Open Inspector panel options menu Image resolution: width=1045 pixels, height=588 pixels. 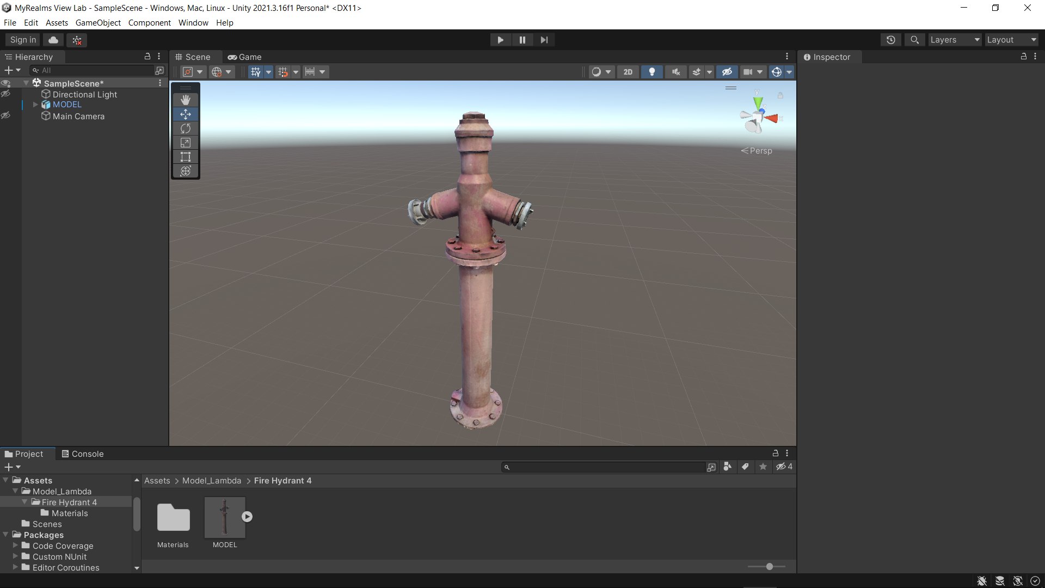[x=1035, y=56]
